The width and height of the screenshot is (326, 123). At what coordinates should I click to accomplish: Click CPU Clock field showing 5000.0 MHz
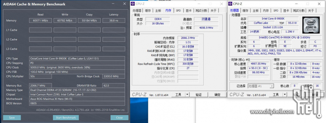tap(77, 67)
